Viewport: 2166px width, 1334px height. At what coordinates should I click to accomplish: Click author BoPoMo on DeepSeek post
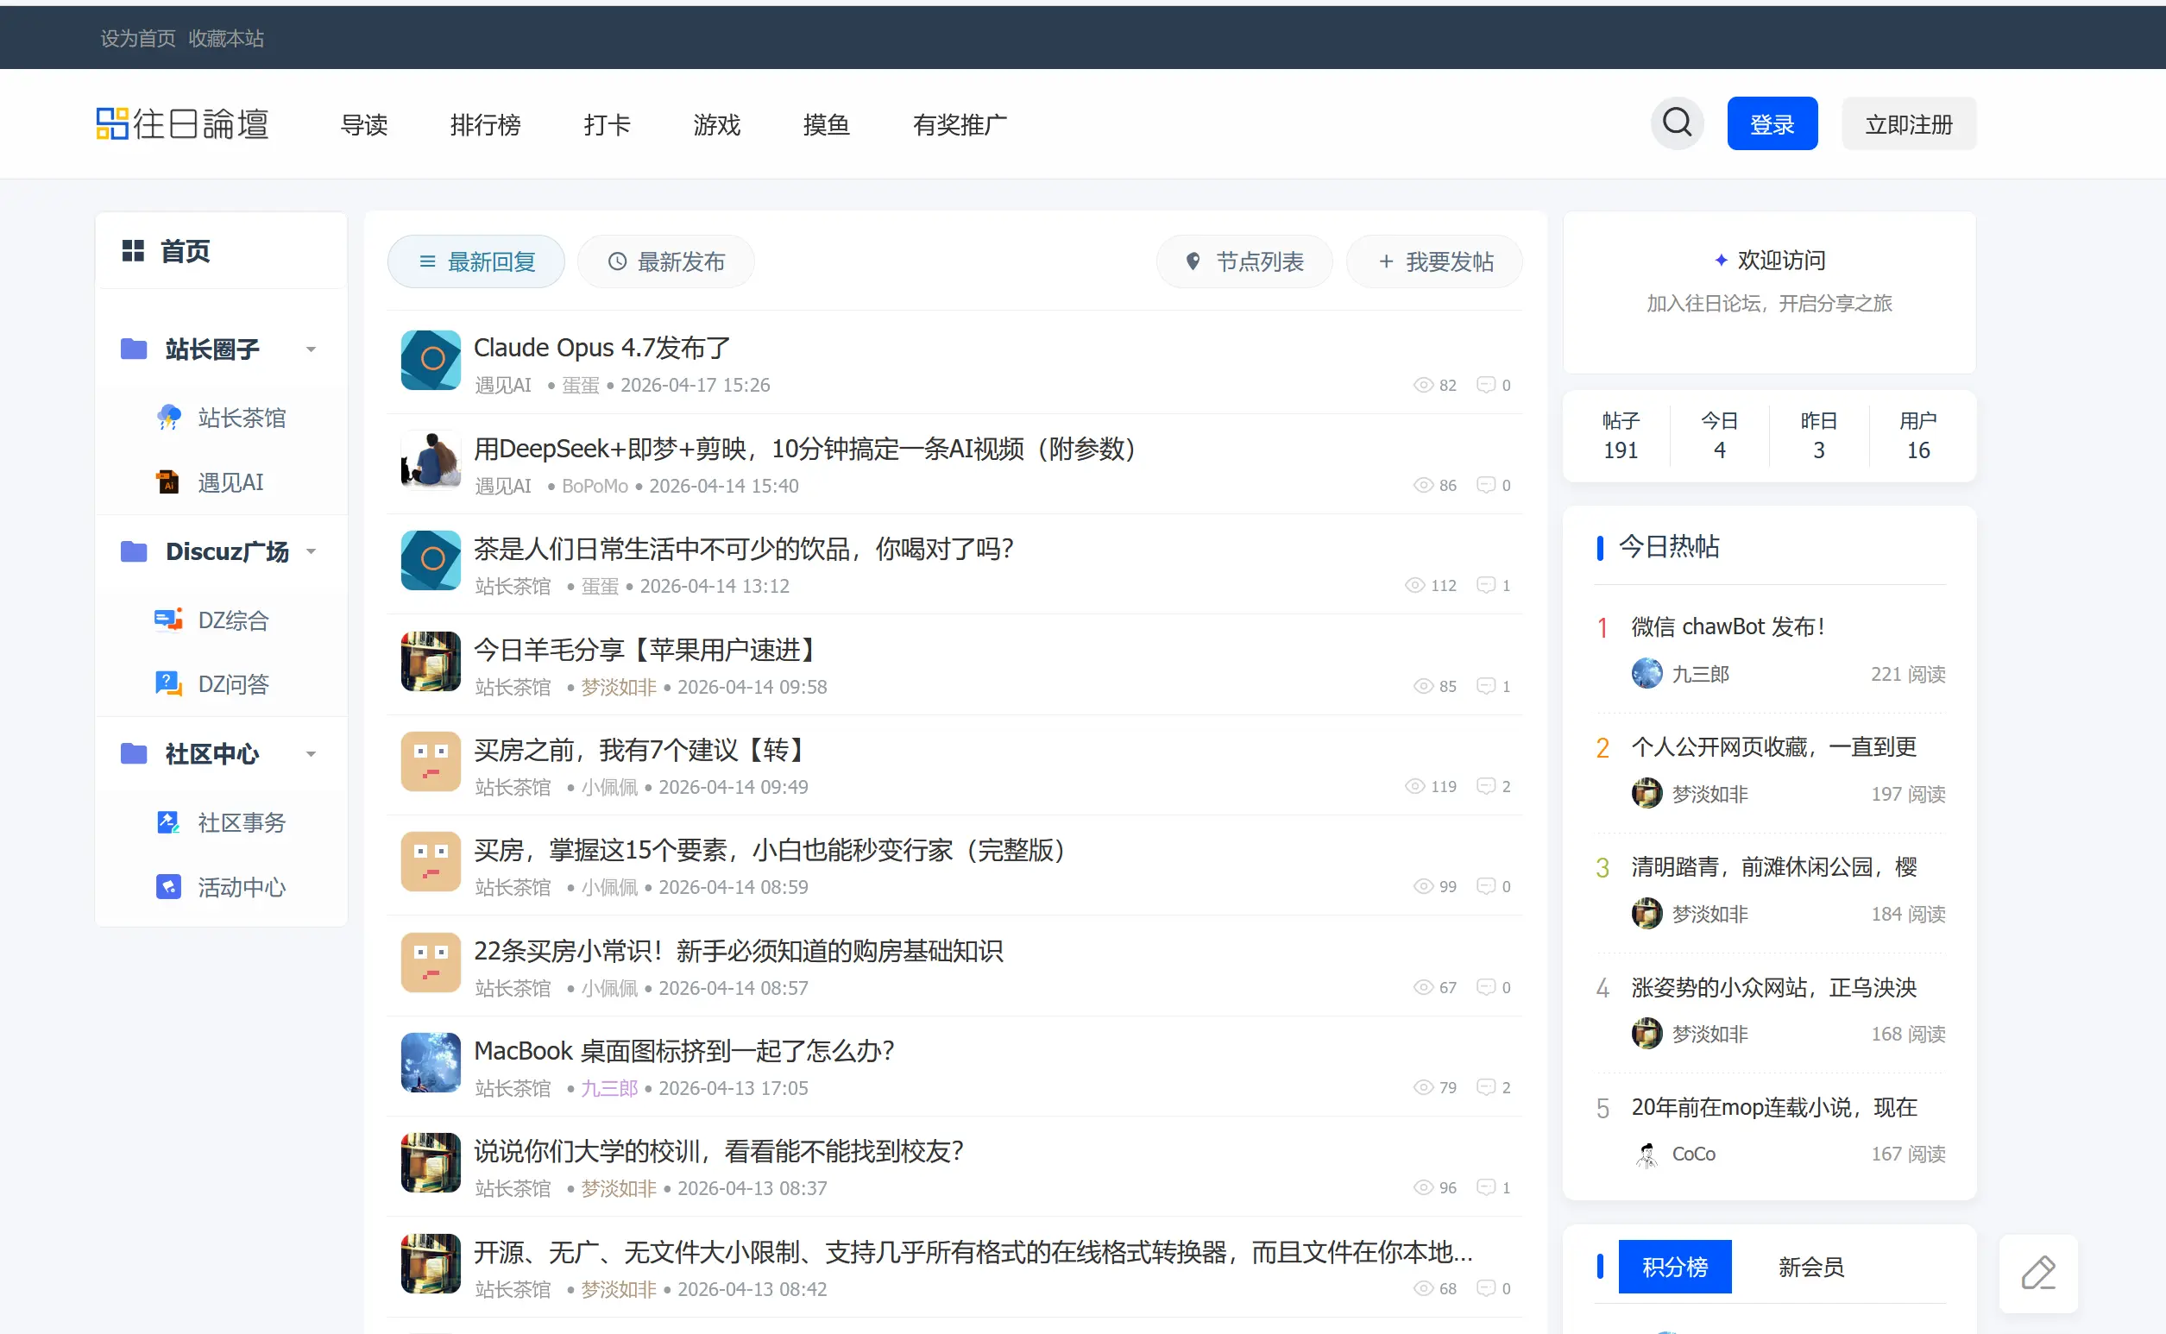point(595,485)
